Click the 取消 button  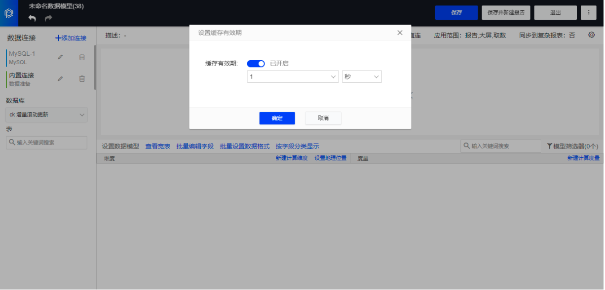point(323,118)
